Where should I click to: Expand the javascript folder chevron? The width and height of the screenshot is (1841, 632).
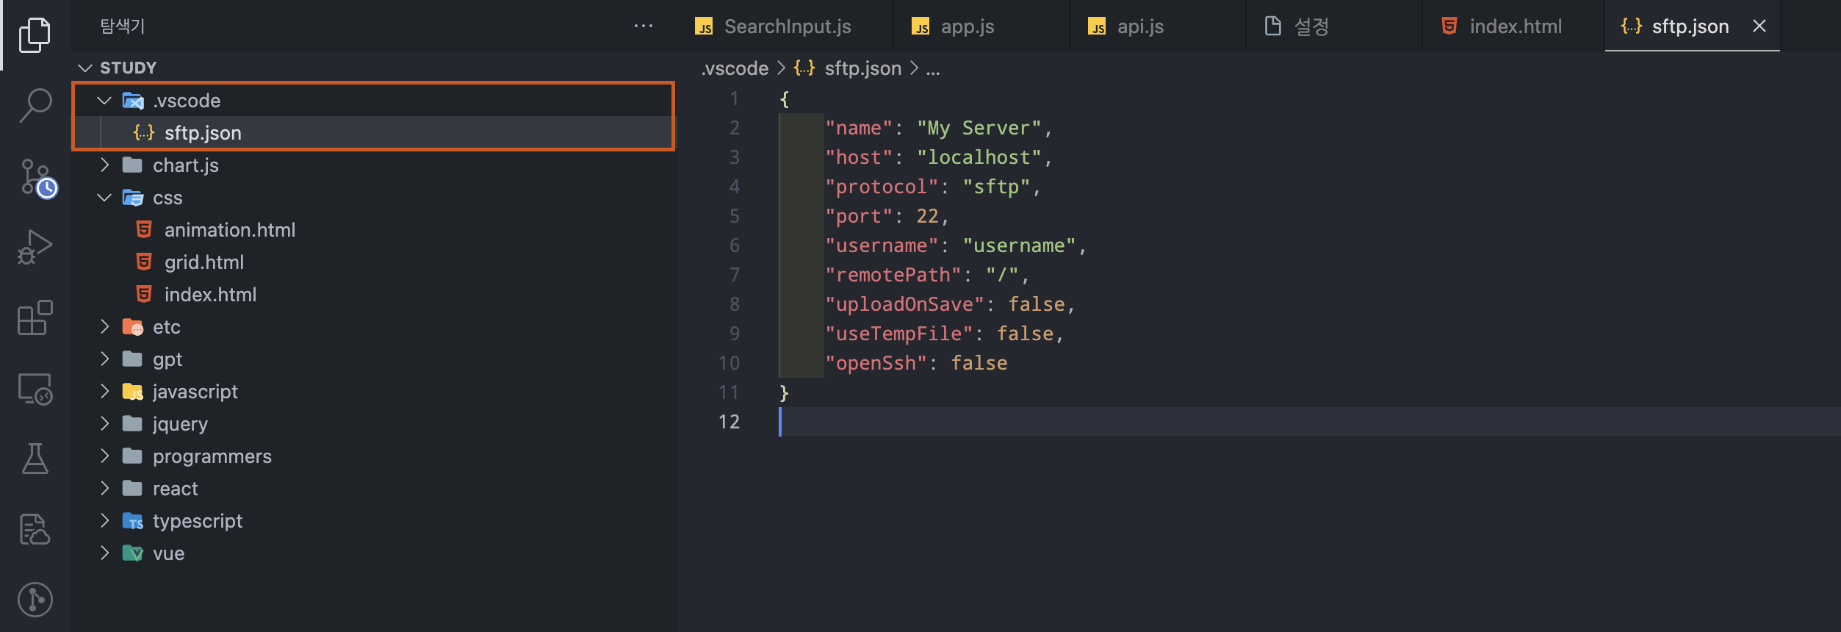(x=104, y=392)
